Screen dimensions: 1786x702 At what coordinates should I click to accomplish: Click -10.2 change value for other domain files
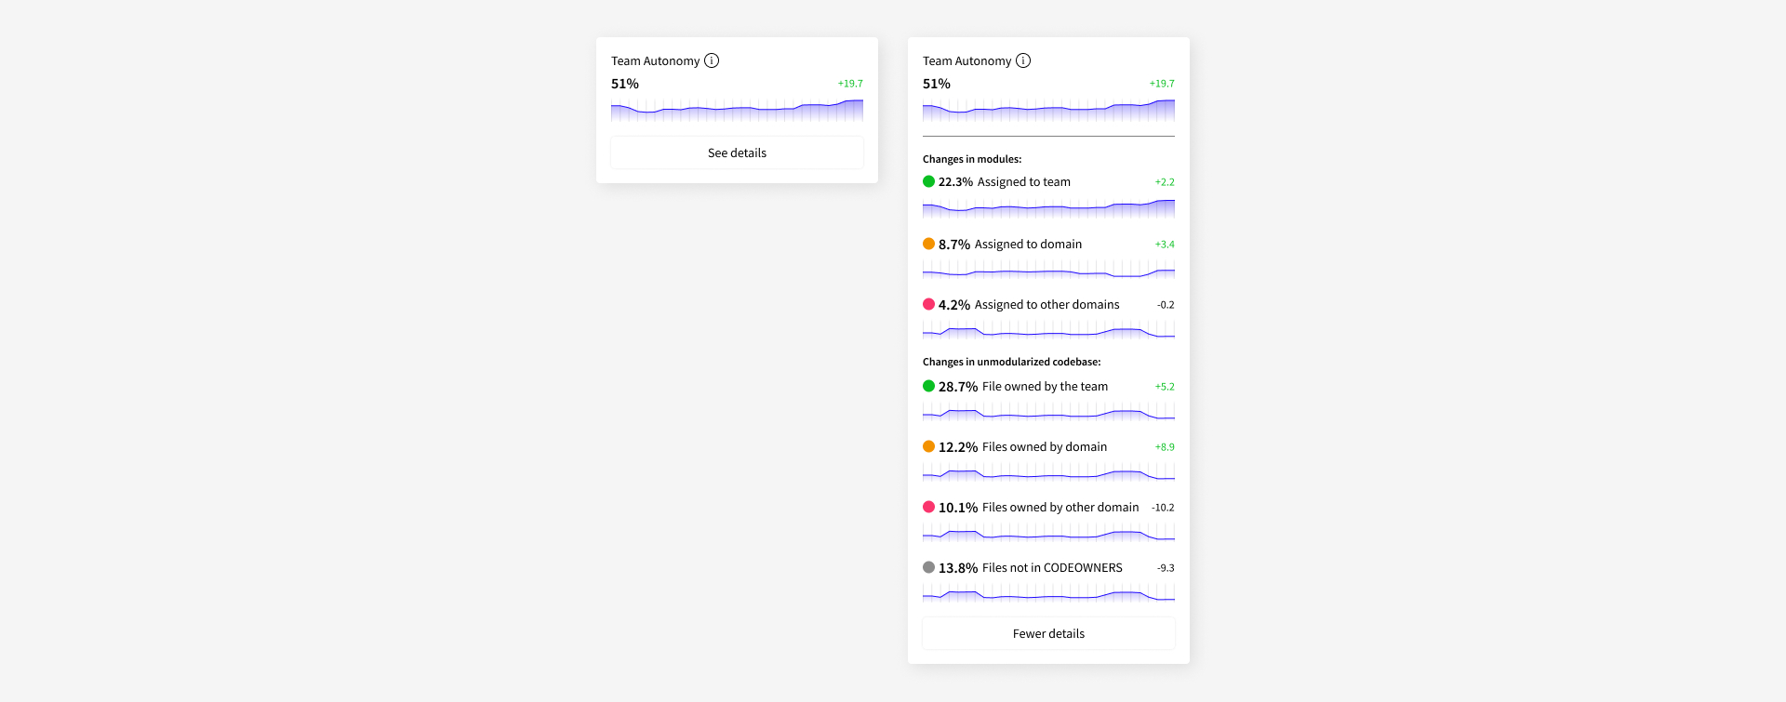tap(1163, 508)
